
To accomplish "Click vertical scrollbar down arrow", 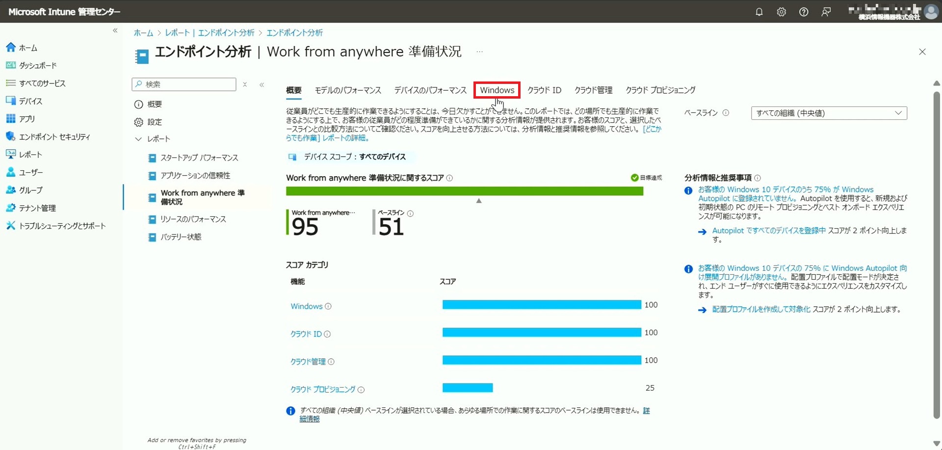I will [936, 443].
